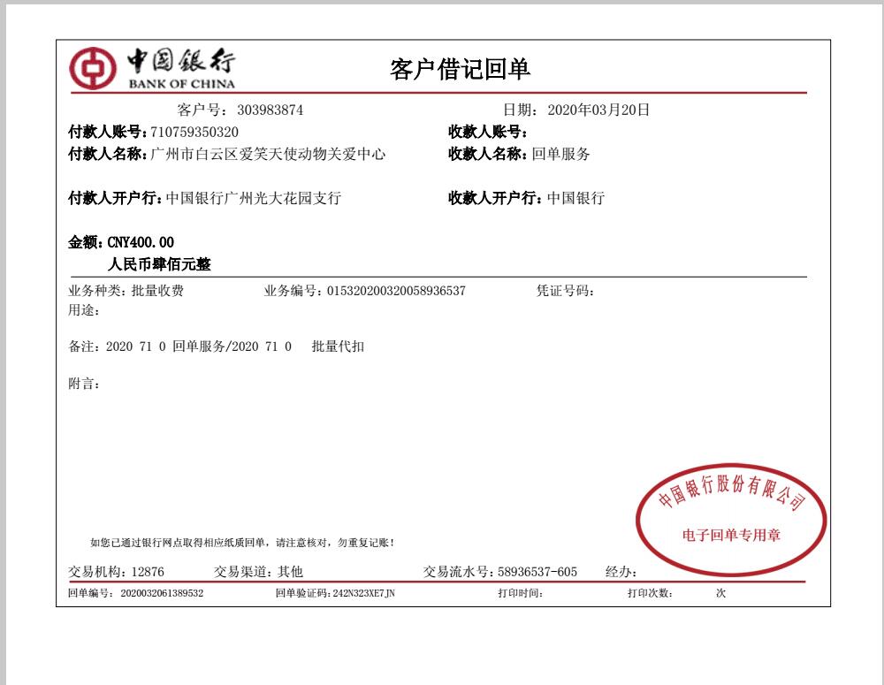Select business number 01532020032005893​6537
The width and height of the screenshot is (884, 685).
396,291
